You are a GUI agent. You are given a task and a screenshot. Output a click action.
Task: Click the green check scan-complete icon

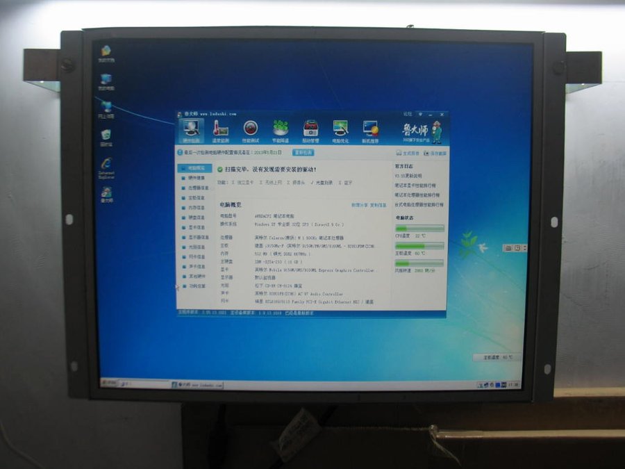220,170
